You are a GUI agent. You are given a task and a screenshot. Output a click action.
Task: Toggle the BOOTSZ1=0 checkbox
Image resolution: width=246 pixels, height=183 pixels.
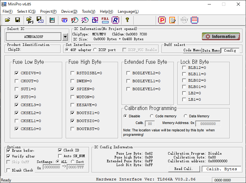[72, 113]
